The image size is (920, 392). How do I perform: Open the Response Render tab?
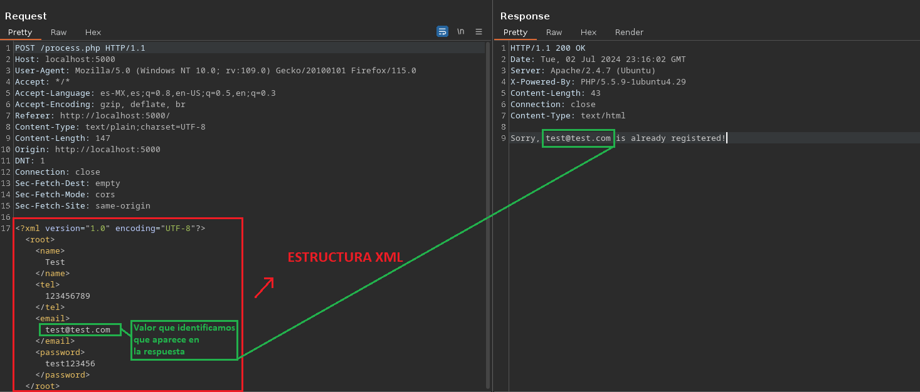click(629, 33)
